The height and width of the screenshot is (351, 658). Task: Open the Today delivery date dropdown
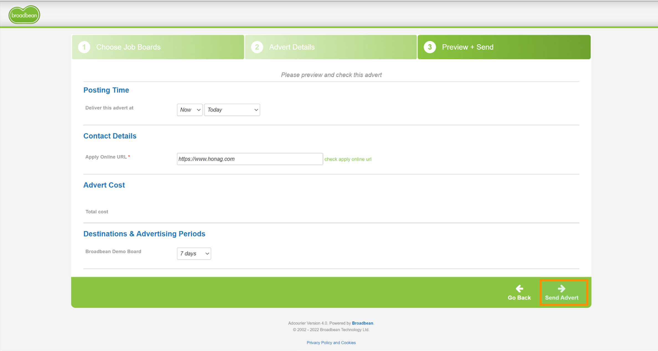point(232,110)
